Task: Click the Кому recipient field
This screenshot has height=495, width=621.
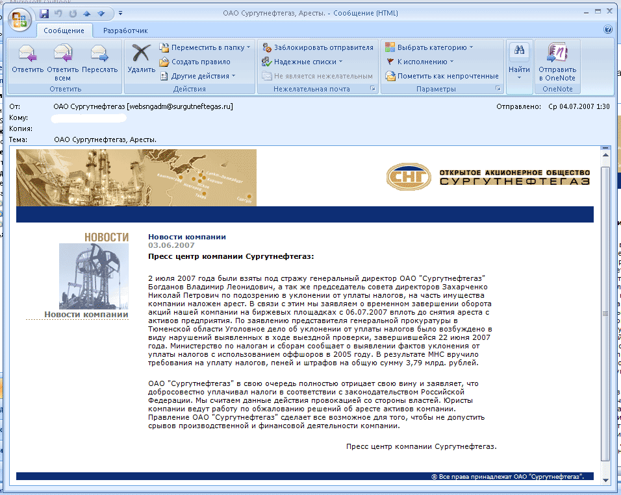Action: 89,118
